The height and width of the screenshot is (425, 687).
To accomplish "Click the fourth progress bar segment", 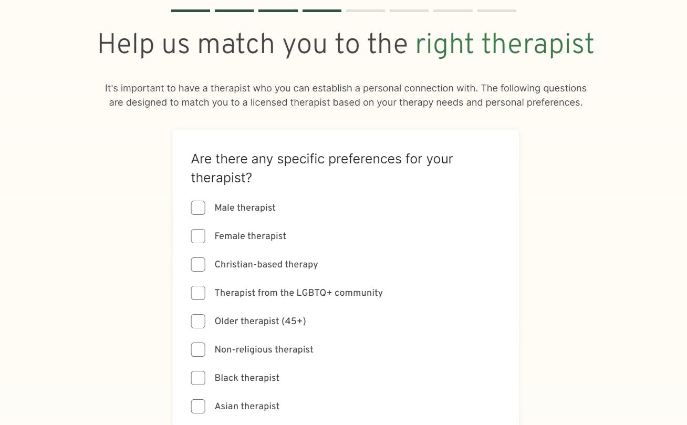I will 321,9.
